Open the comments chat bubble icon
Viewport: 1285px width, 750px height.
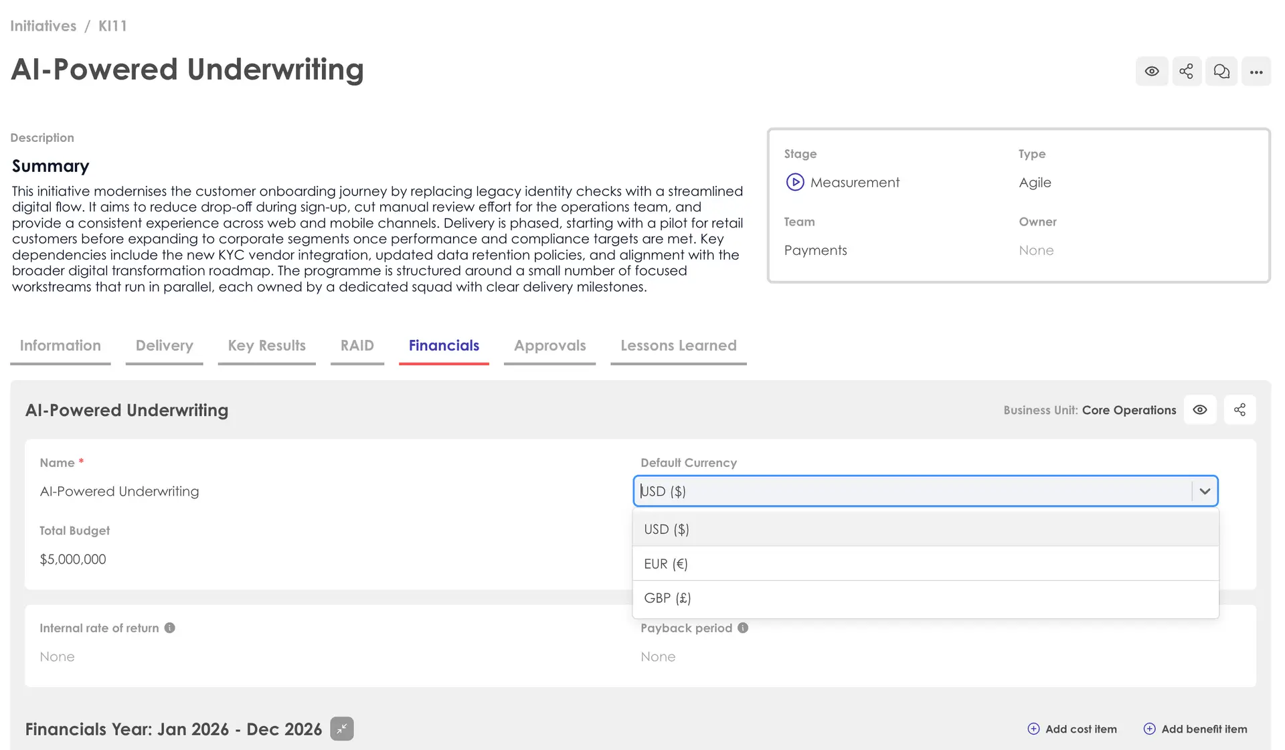pyautogui.click(x=1221, y=71)
